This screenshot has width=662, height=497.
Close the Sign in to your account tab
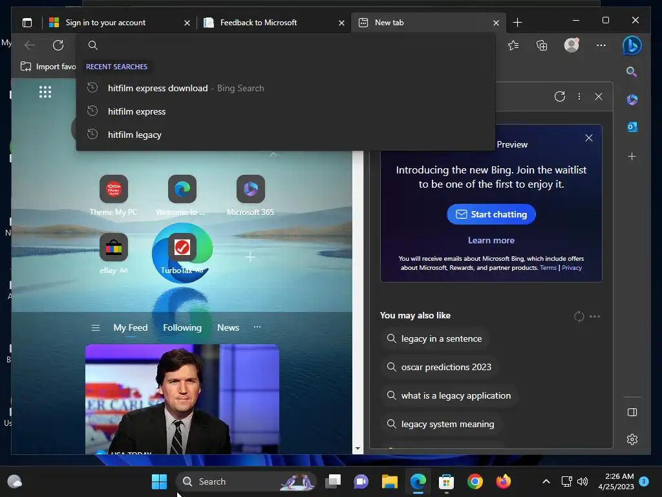click(187, 23)
